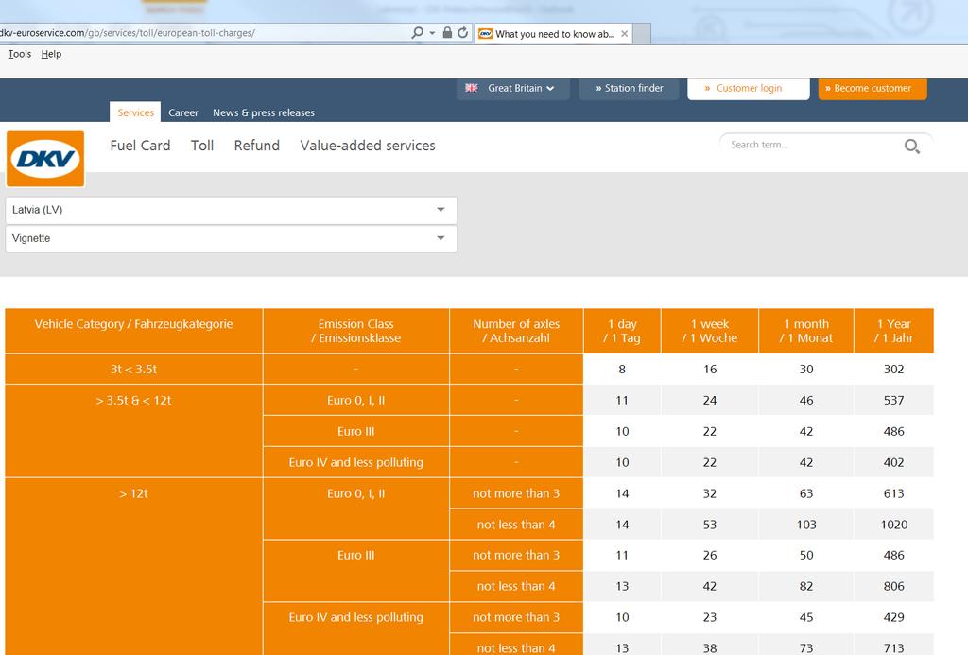Click the 'Number of axles / Achsanzahl' header
This screenshot has height=655, width=968.
coord(516,331)
